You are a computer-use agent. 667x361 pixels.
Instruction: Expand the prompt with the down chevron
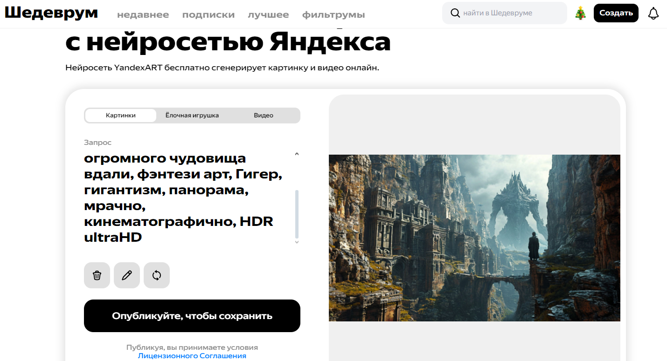pos(296,243)
